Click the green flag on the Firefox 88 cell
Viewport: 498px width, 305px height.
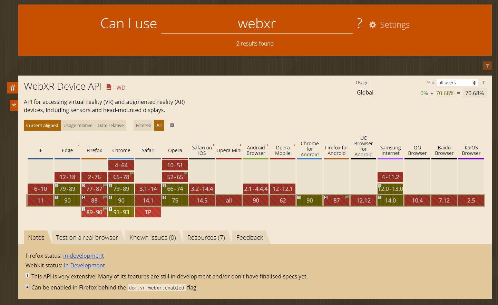click(x=105, y=197)
